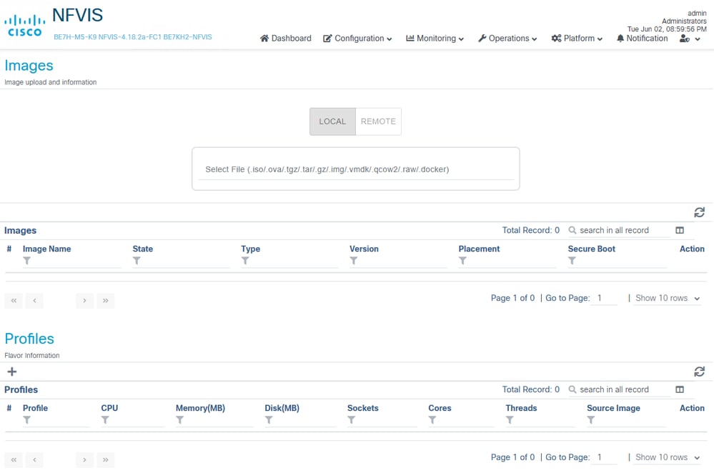Sort Images by Image Name column
This screenshot has height=473, width=714.
click(47, 249)
